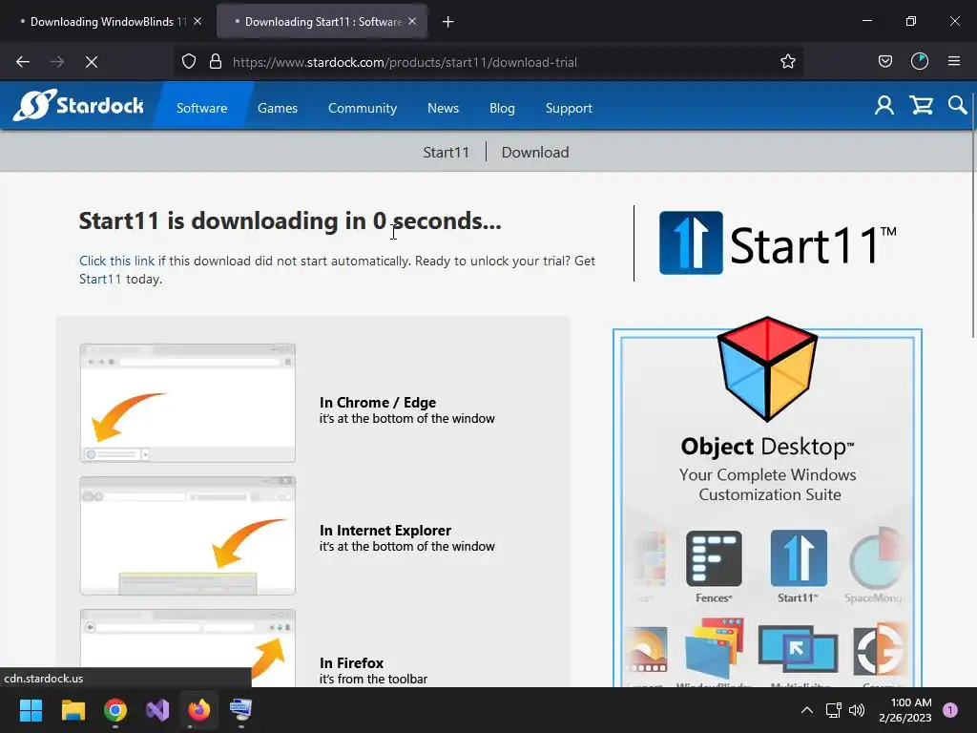Stop page loading with the X button

[92, 62]
